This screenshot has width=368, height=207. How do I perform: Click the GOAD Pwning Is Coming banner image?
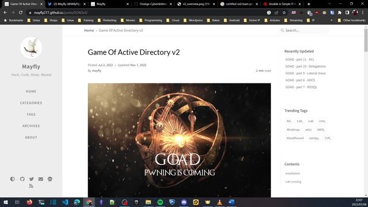(x=179, y=140)
